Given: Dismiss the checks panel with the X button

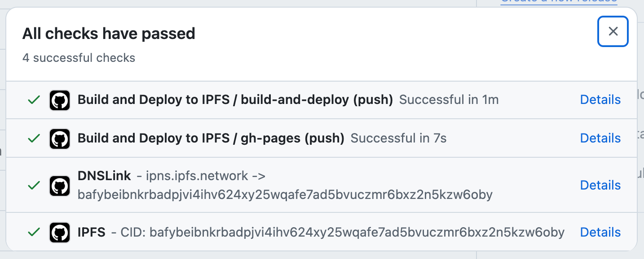Looking at the screenshot, I should [x=613, y=31].
